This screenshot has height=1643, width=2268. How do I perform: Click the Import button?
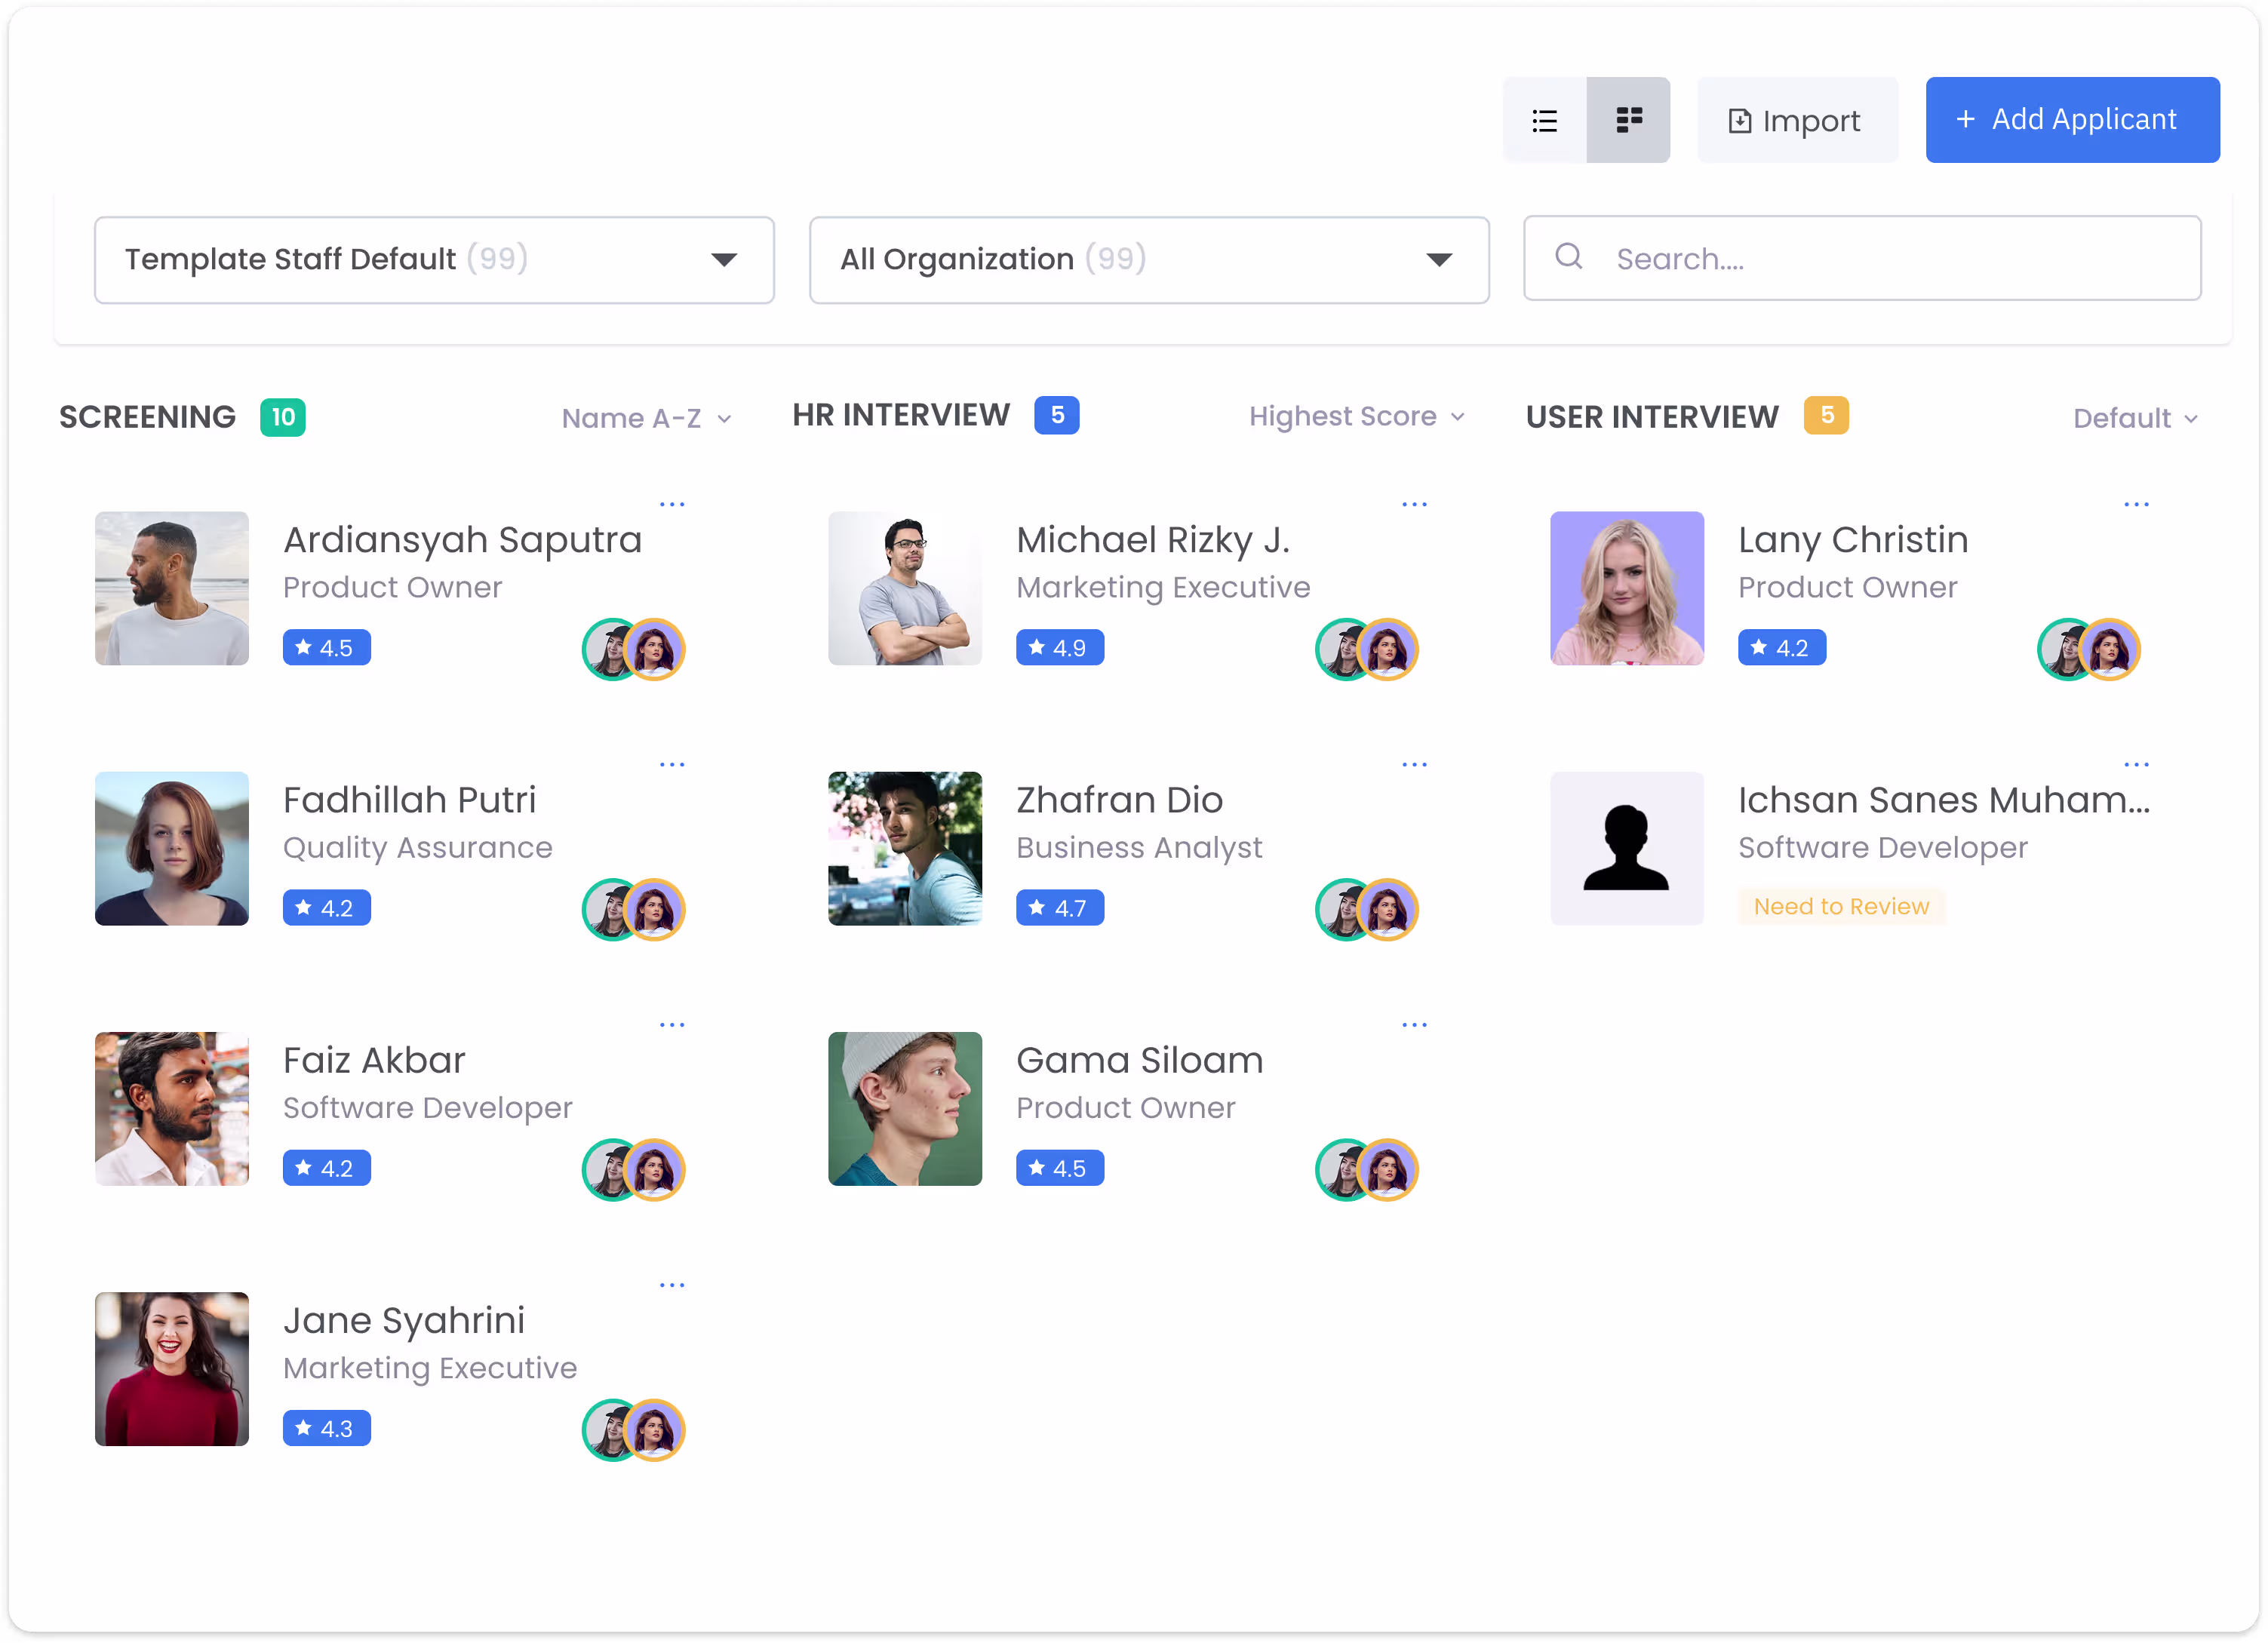tap(1796, 120)
